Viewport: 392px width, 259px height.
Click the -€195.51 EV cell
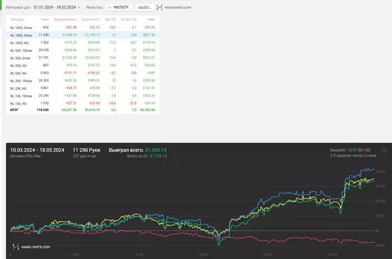coord(94,73)
